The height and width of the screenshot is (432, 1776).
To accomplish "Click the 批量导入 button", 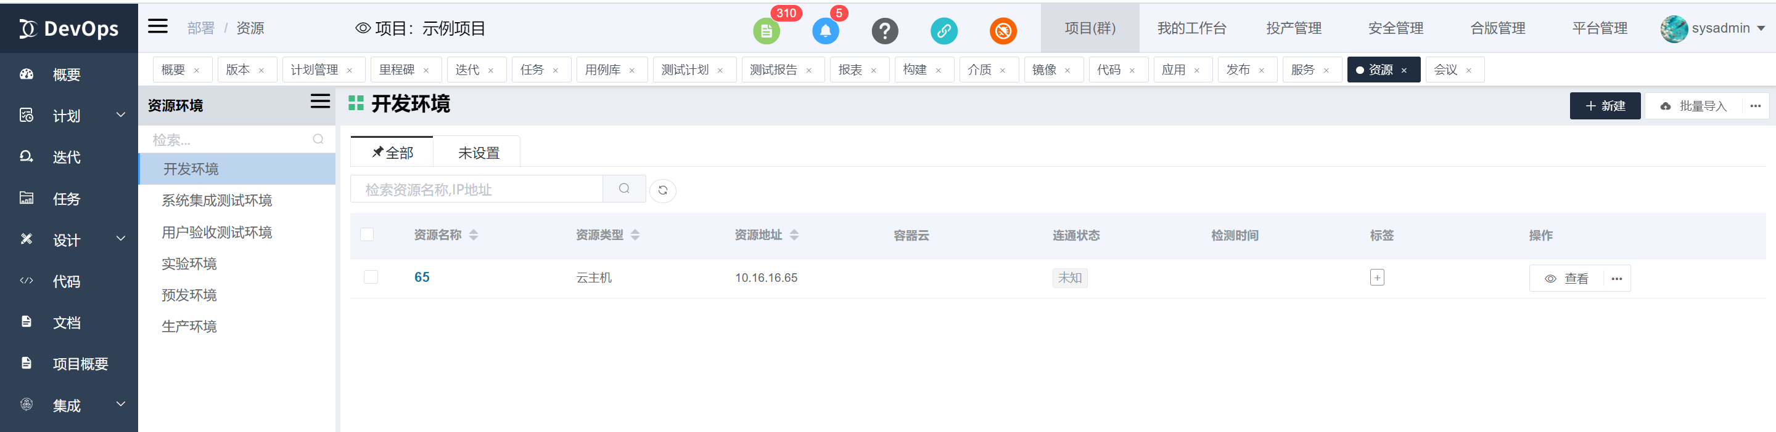I will (1693, 106).
